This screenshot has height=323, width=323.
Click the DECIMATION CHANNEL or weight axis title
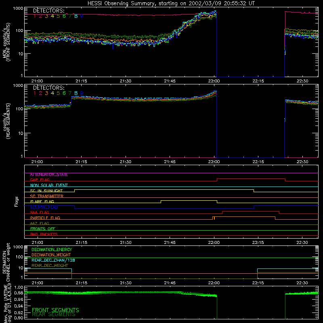6,262
